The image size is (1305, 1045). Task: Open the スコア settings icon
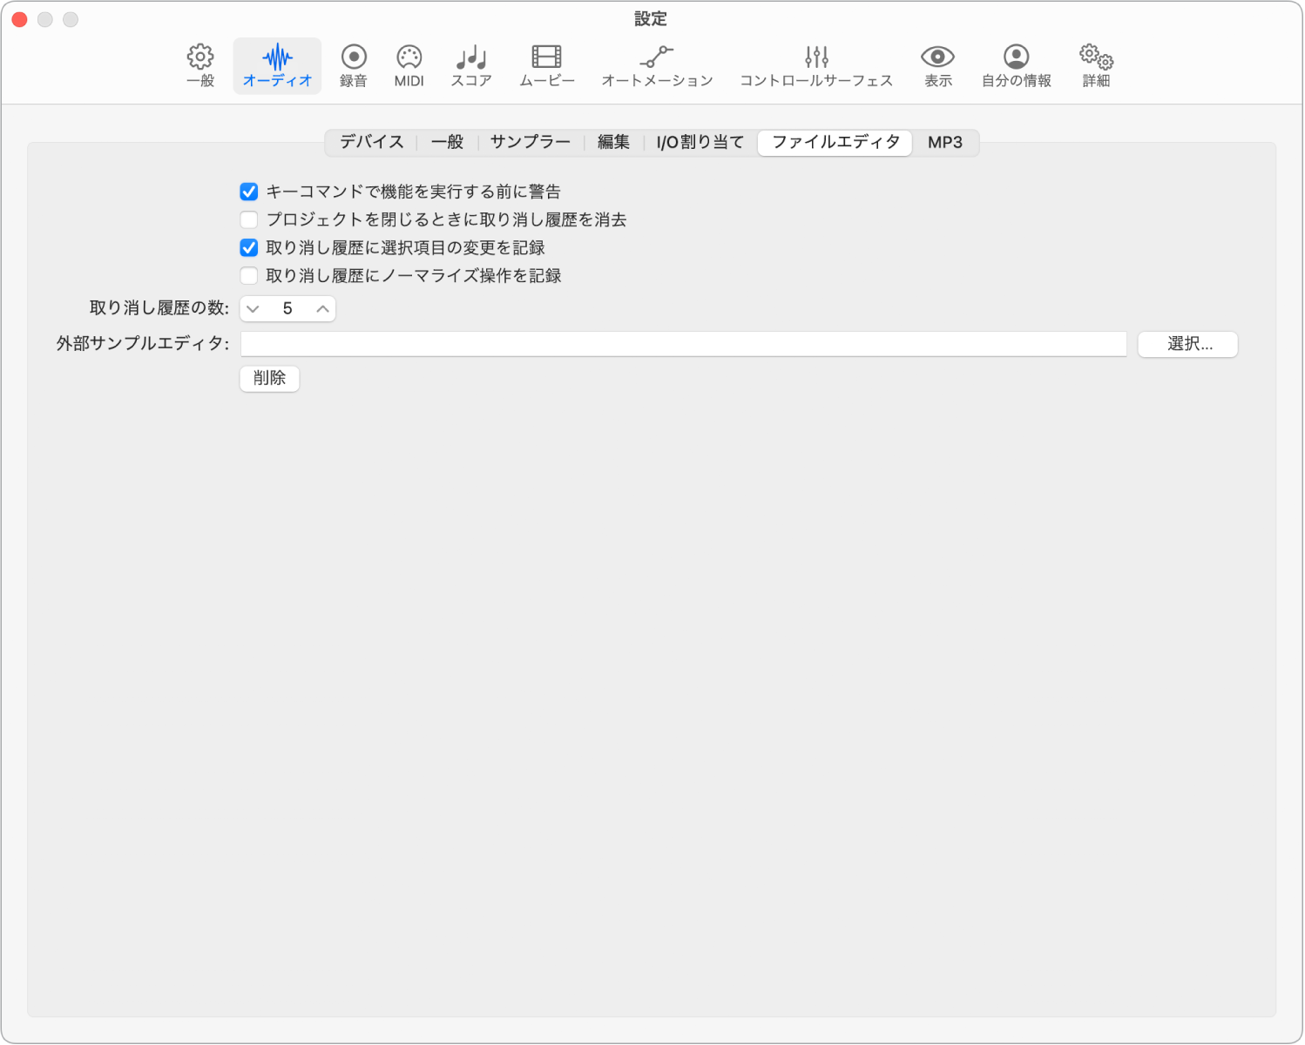470,65
